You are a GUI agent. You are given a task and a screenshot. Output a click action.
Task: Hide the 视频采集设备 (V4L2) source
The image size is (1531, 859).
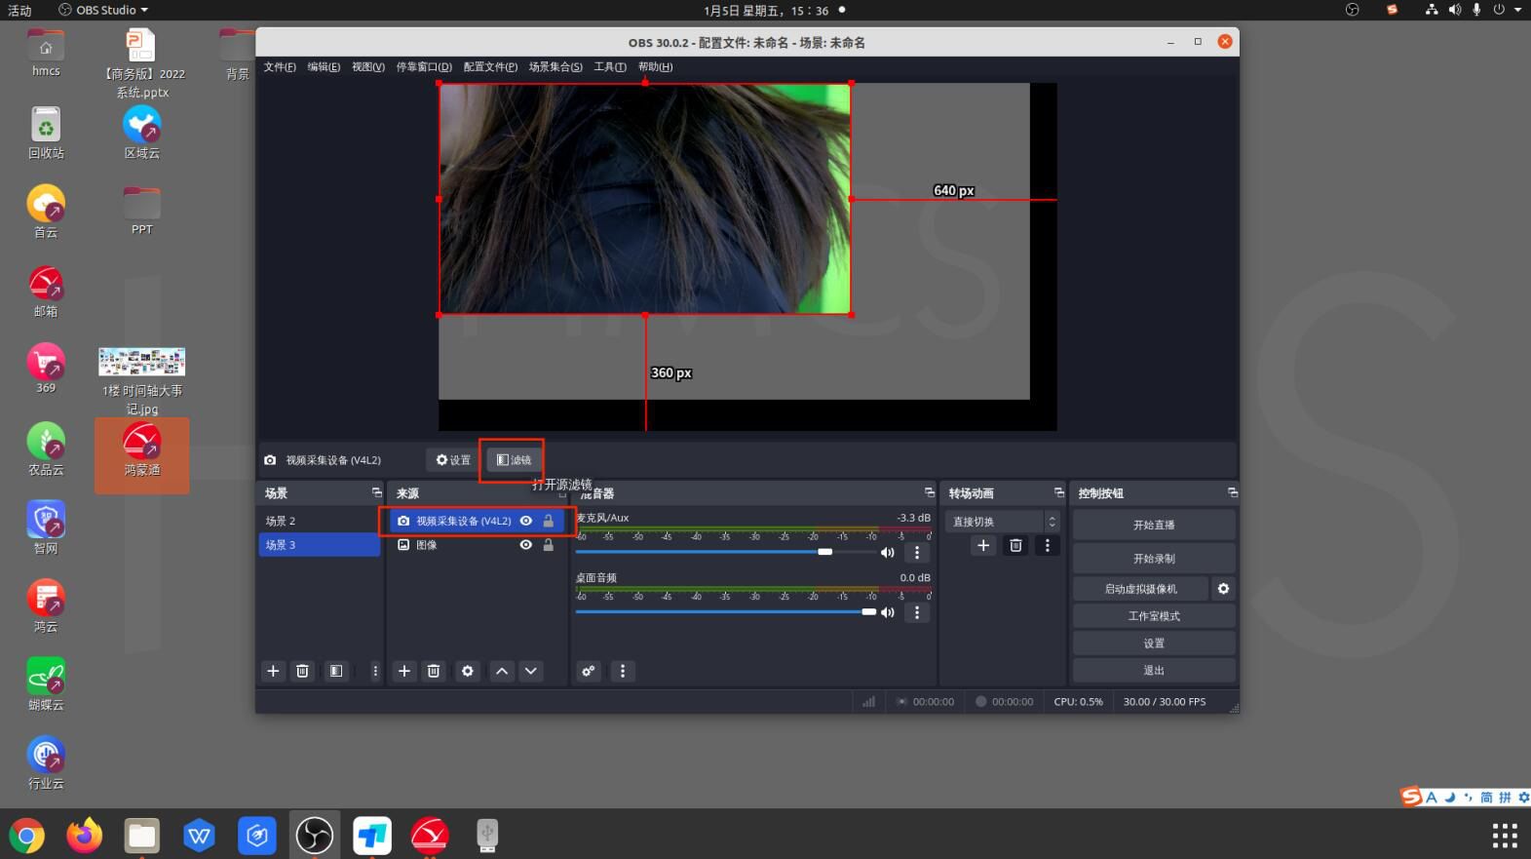coord(526,521)
